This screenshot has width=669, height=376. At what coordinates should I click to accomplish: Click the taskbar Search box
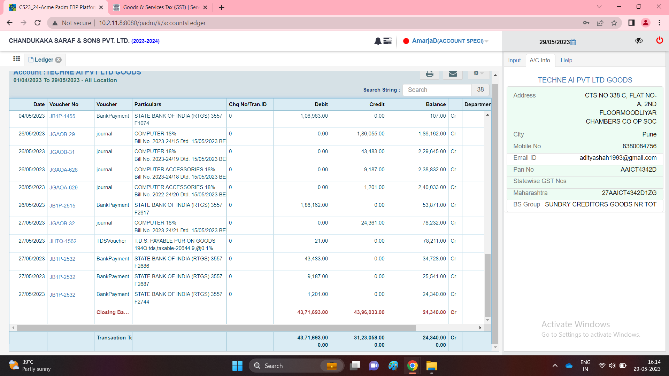coord(297,366)
